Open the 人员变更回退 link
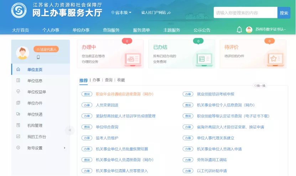This screenshot has width=296, height=176. (x=107, y=105)
